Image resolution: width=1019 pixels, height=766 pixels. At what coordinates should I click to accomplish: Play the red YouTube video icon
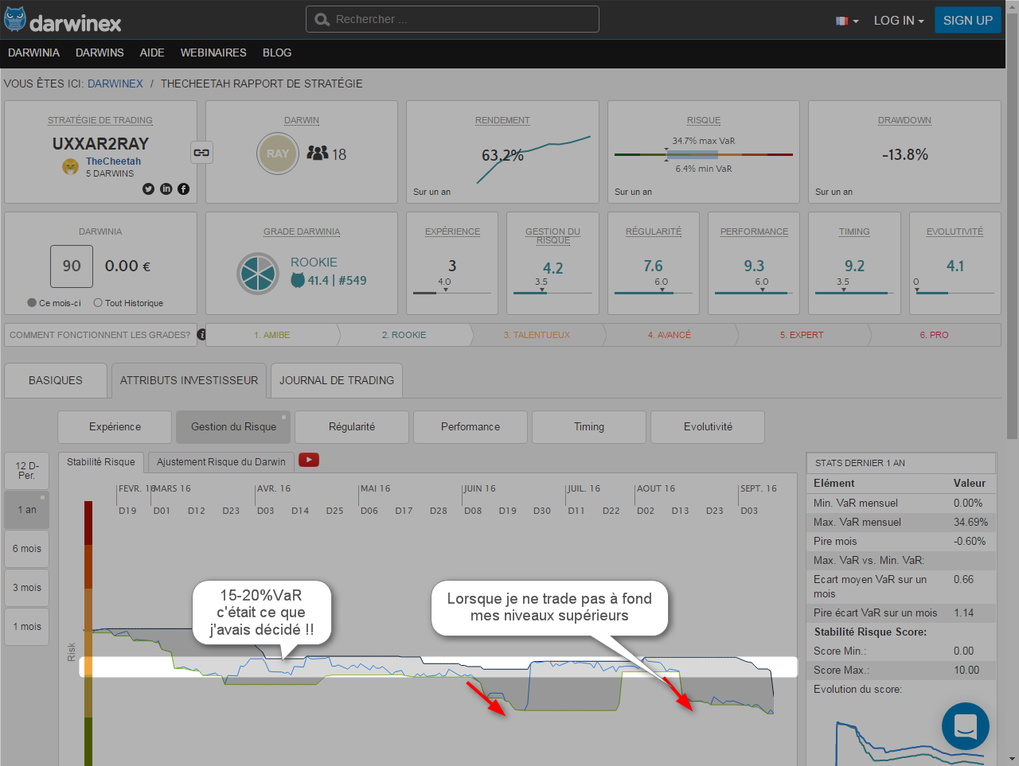point(309,460)
